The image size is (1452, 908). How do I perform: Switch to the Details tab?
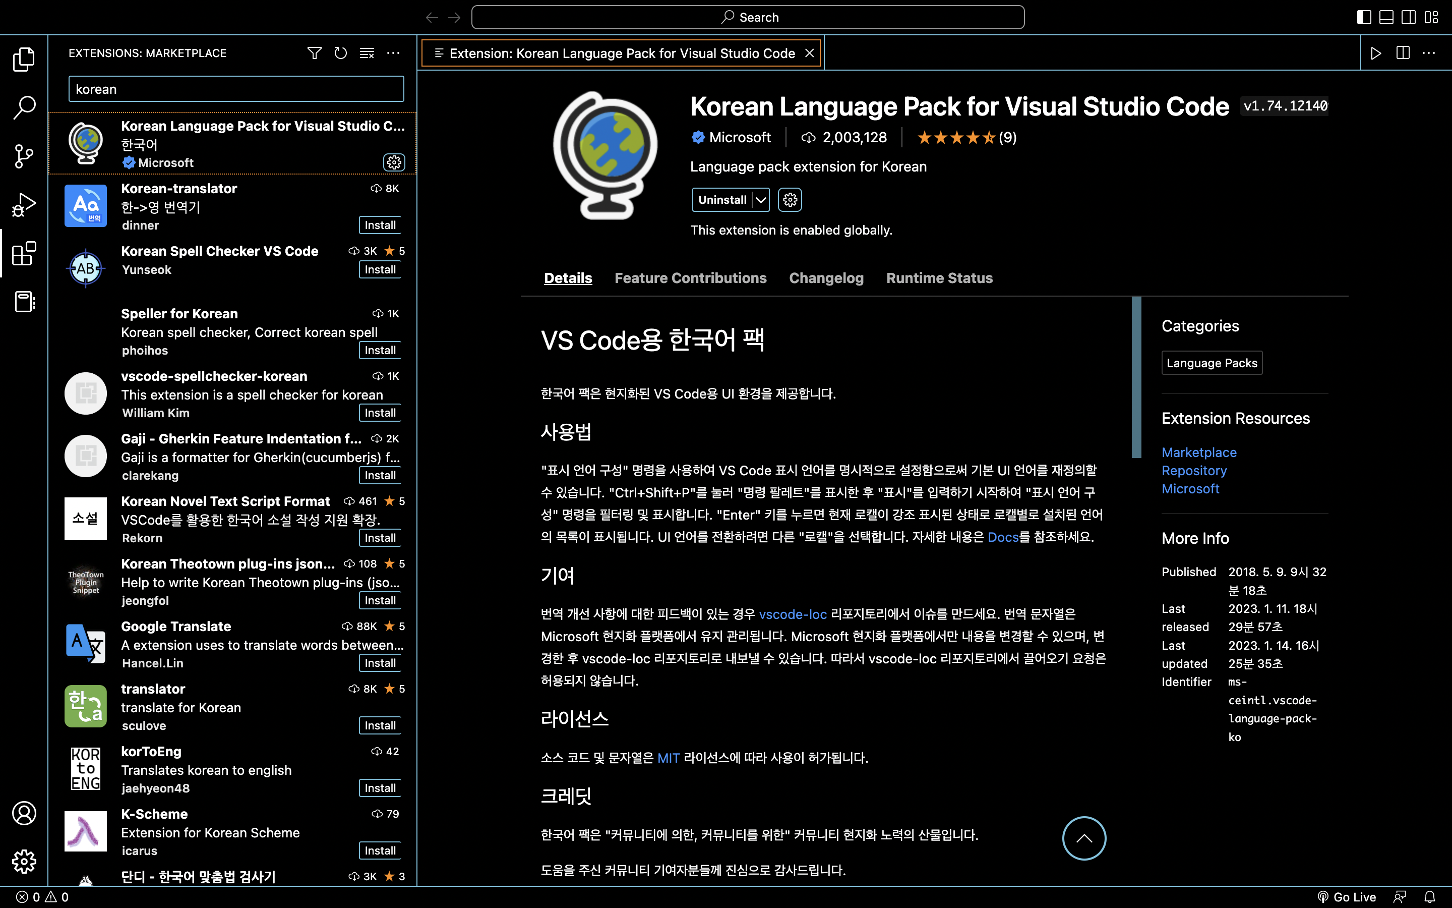click(568, 278)
